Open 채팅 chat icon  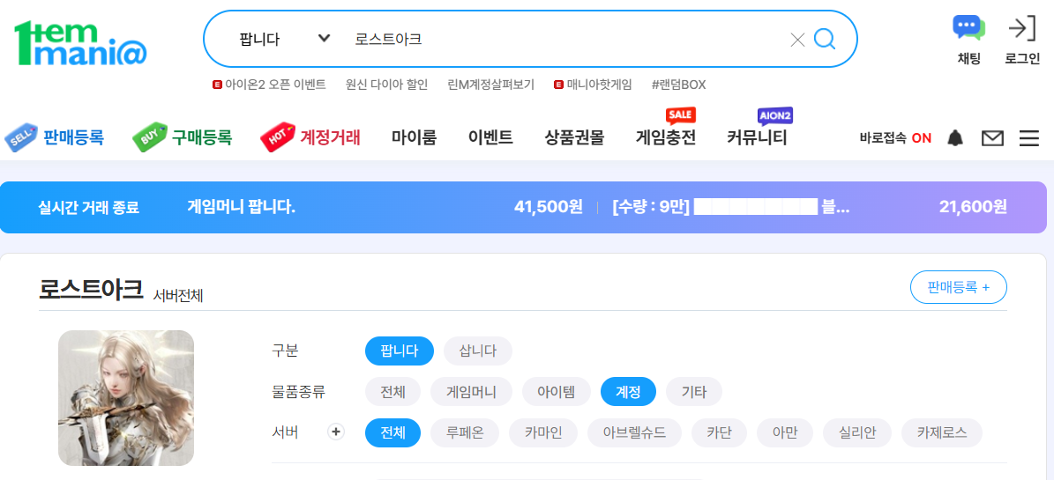(968, 41)
